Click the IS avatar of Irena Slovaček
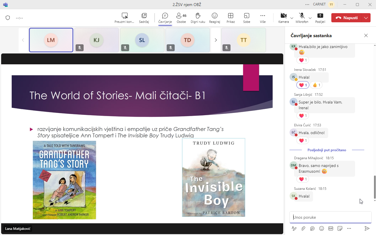This screenshot has width=376, height=235. [294, 77]
